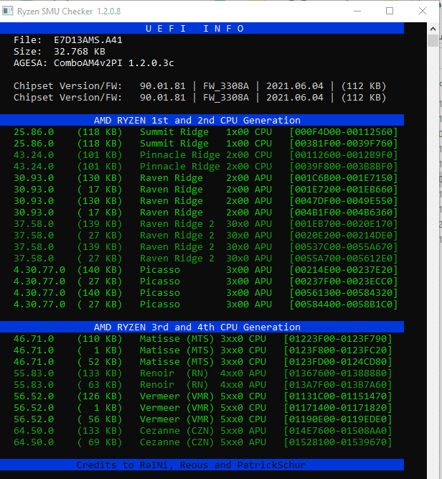Click Matisse row with address 0123F800-0123FC20

pos(202,350)
